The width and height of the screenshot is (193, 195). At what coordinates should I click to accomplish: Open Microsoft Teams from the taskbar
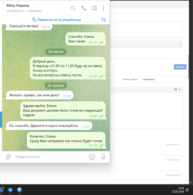(x=2, y=190)
